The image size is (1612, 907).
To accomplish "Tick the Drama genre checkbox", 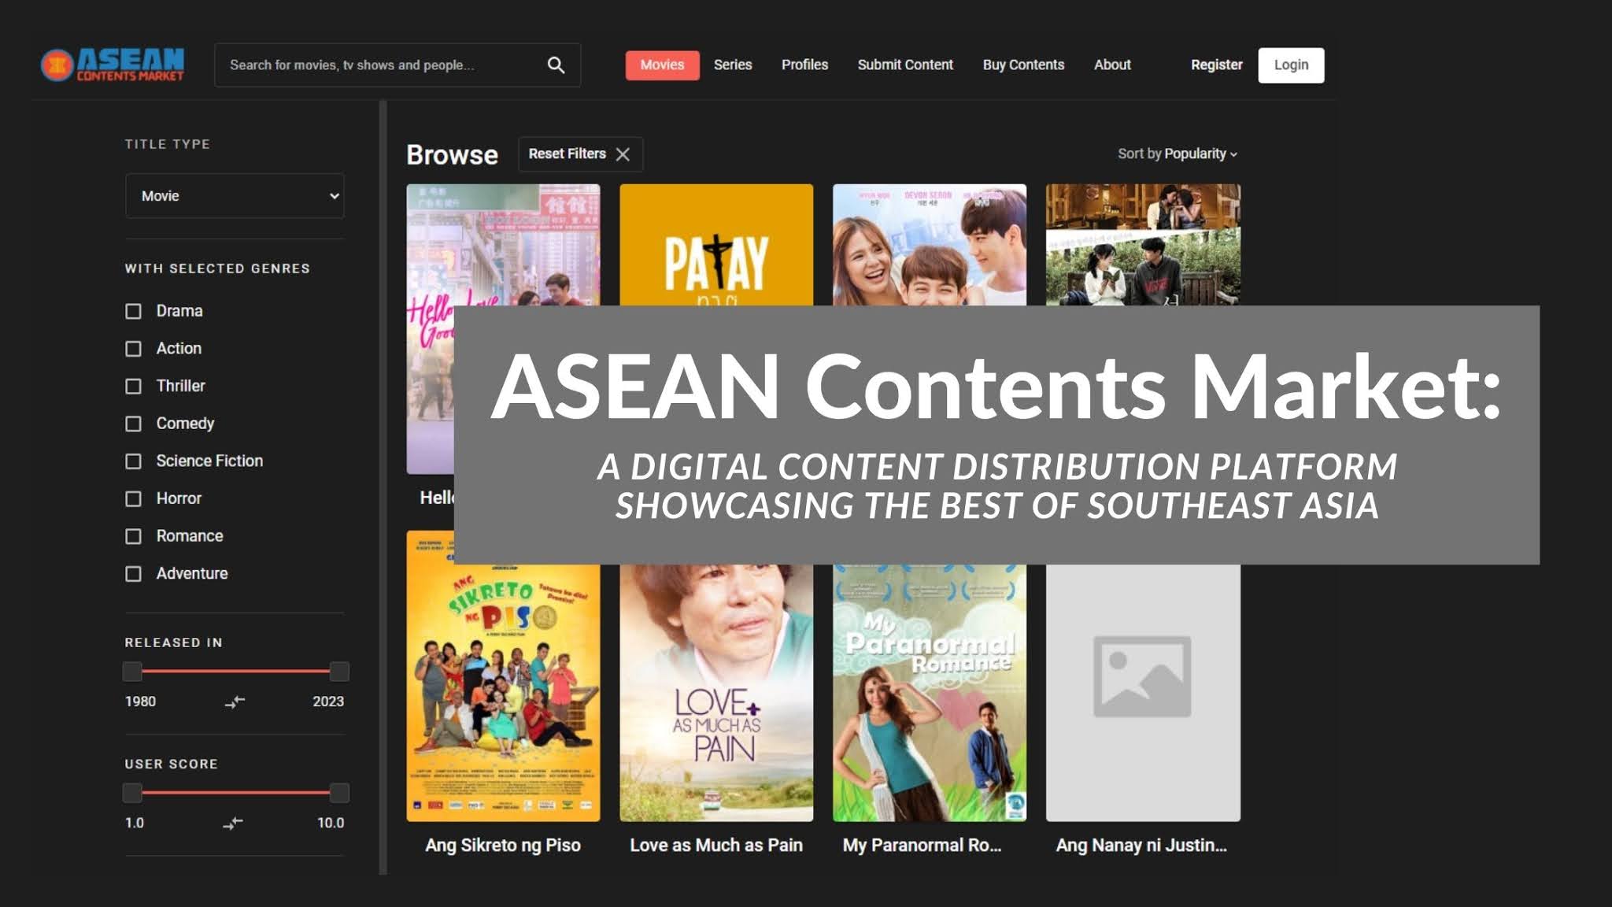I will pyautogui.click(x=134, y=312).
